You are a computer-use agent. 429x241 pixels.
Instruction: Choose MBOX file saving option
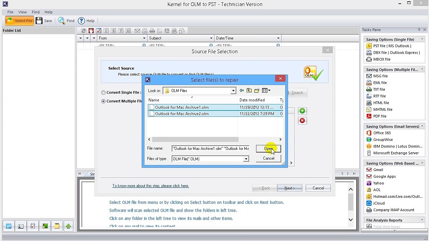click(378, 59)
